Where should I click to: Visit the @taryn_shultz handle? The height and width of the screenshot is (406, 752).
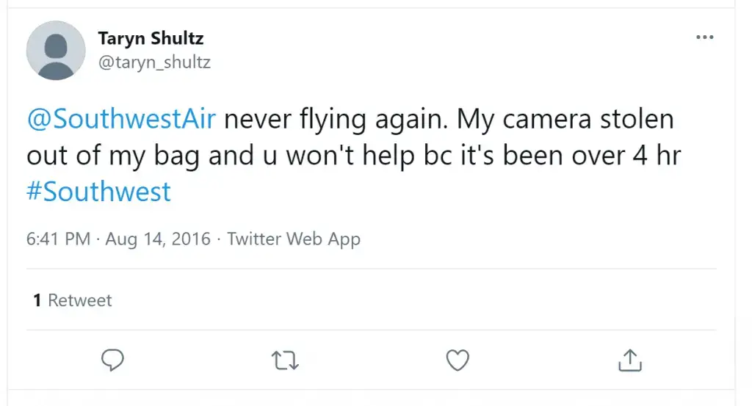(x=154, y=62)
